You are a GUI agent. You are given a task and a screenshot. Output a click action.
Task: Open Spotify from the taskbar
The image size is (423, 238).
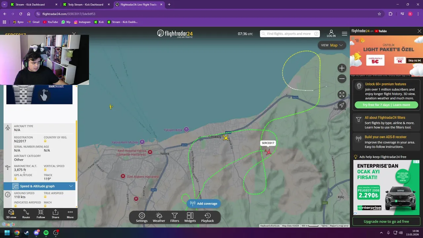46,233
